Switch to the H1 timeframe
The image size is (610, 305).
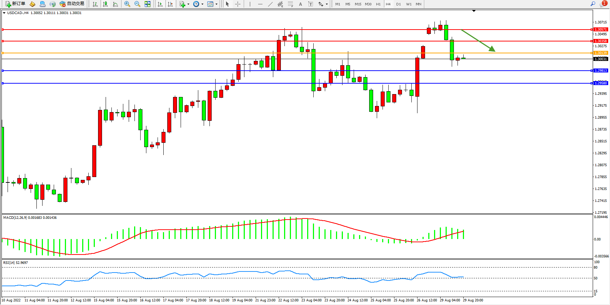tap(378, 4)
